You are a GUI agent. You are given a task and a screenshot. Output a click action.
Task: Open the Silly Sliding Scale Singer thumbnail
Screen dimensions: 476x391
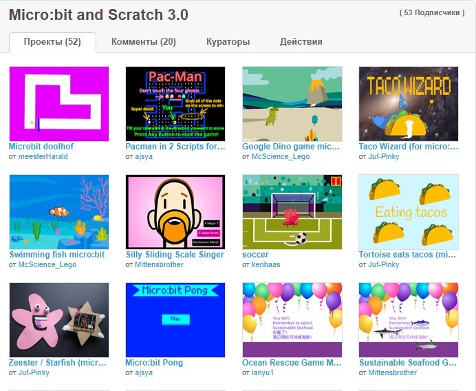pos(175,212)
